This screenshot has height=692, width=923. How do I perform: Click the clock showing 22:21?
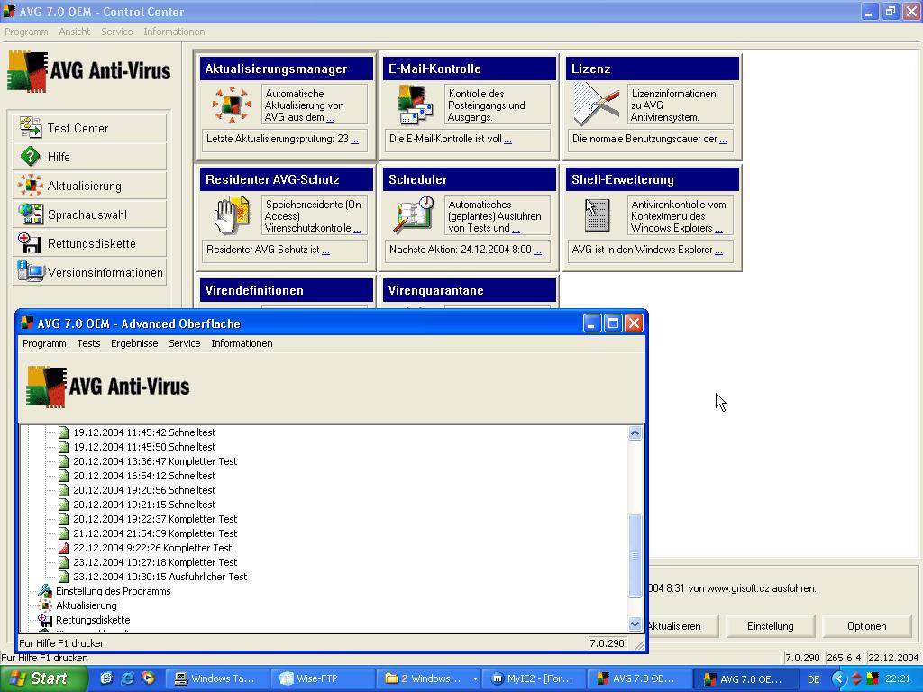(899, 679)
